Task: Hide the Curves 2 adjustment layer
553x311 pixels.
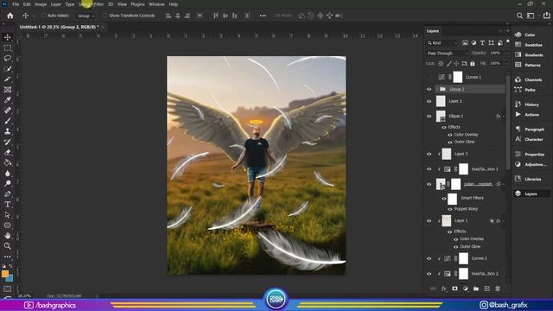Action: point(429,258)
